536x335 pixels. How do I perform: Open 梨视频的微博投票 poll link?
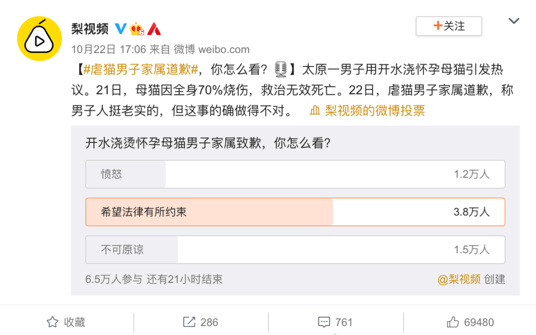pos(375,111)
